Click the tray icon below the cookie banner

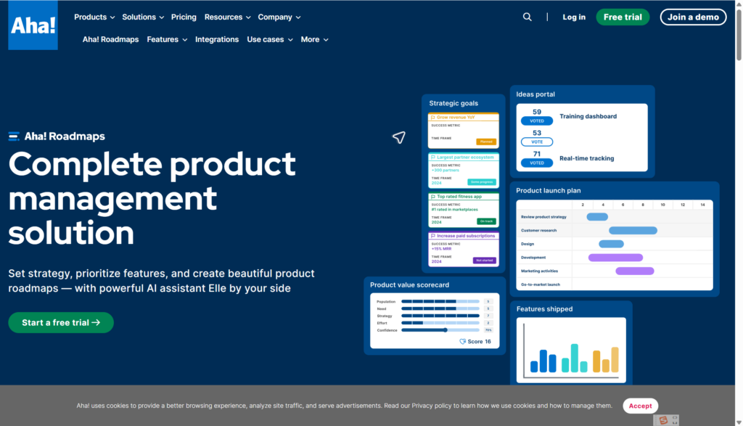[x=666, y=420]
